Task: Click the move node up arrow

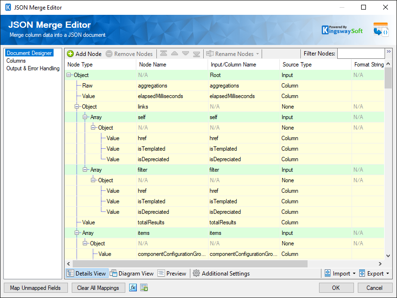Action: pyautogui.click(x=175, y=54)
